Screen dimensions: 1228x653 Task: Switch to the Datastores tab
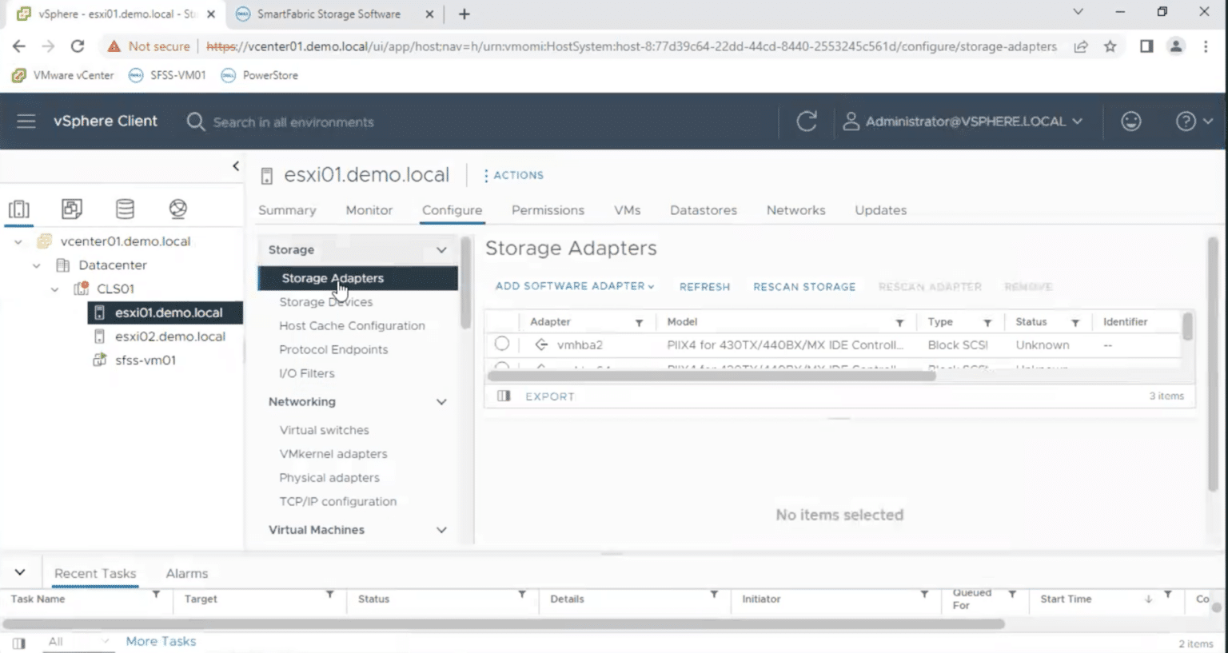tap(704, 210)
